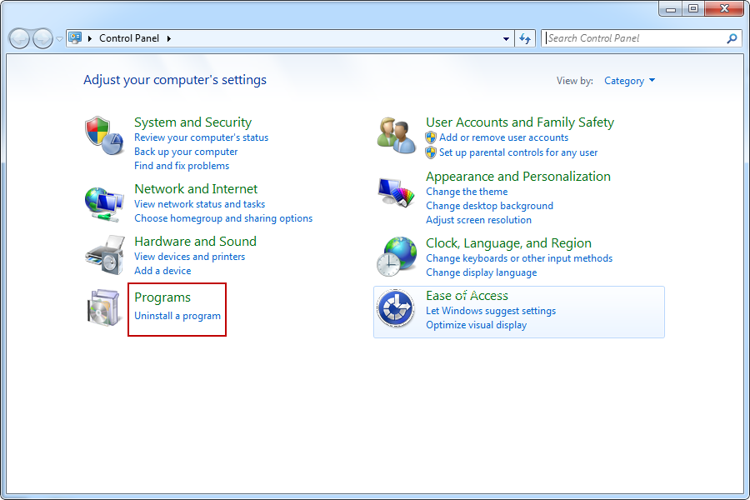Open the Clock, Language, and Region globe icon

[x=396, y=257]
